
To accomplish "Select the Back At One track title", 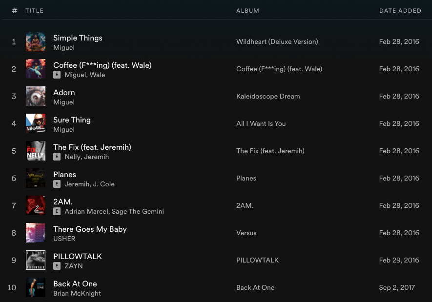I will tap(75, 284).
